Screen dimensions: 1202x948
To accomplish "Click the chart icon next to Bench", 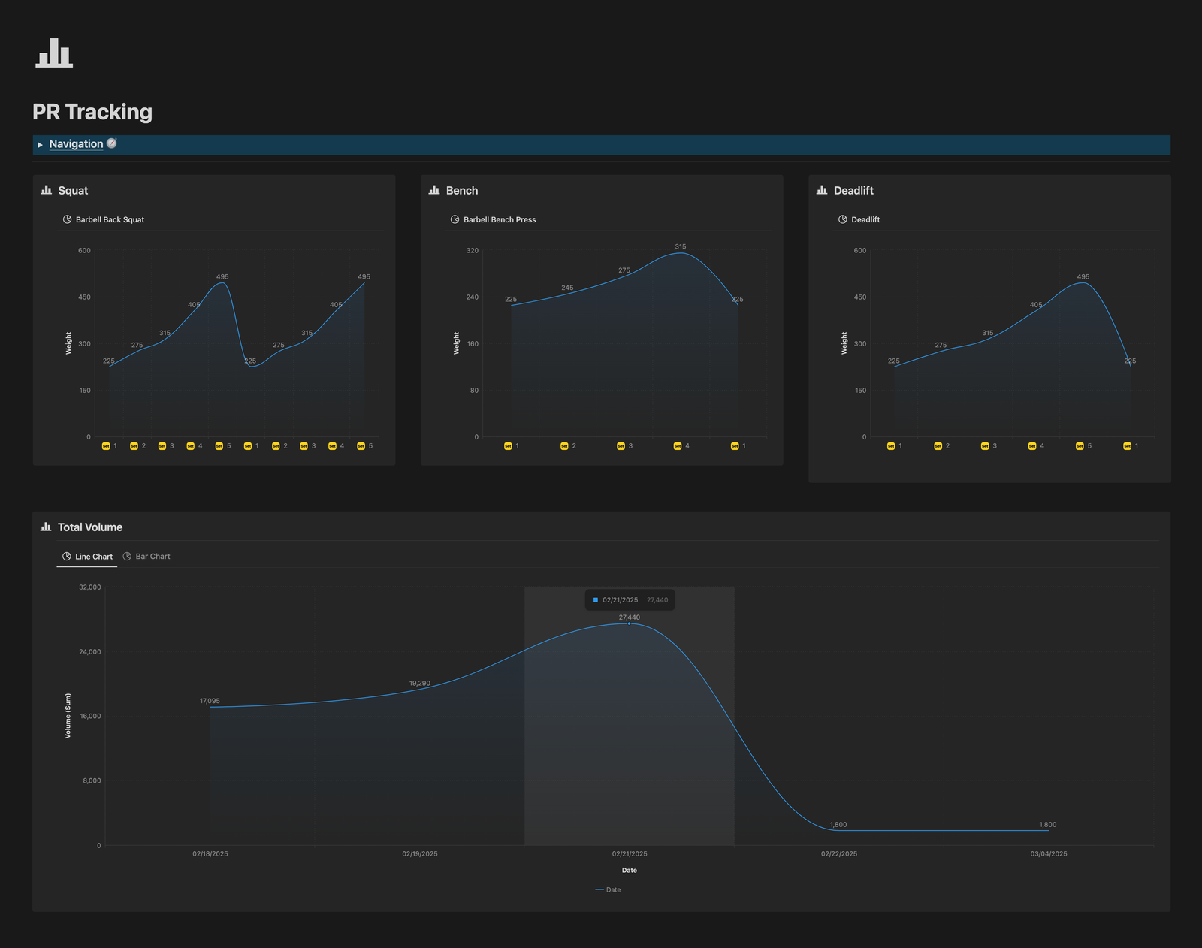I will [x=434, y=191].
